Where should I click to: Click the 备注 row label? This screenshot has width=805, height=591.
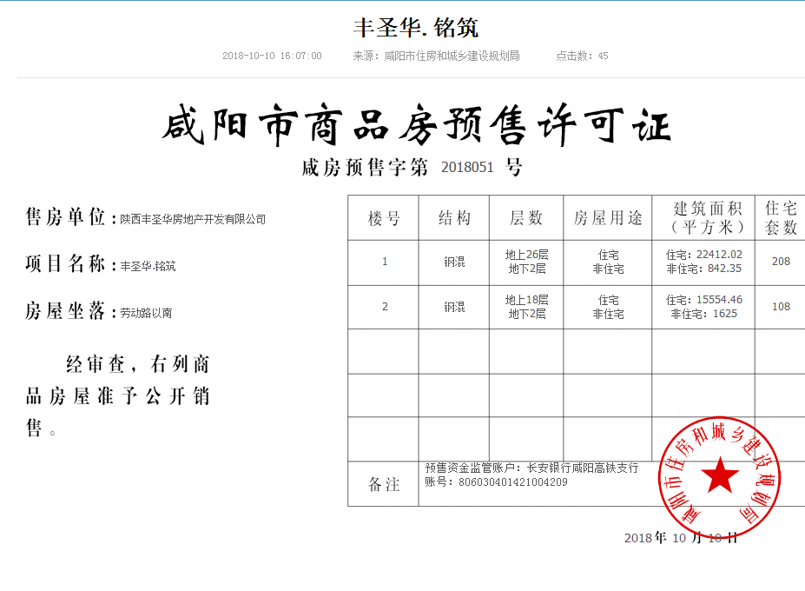point(384,484)
